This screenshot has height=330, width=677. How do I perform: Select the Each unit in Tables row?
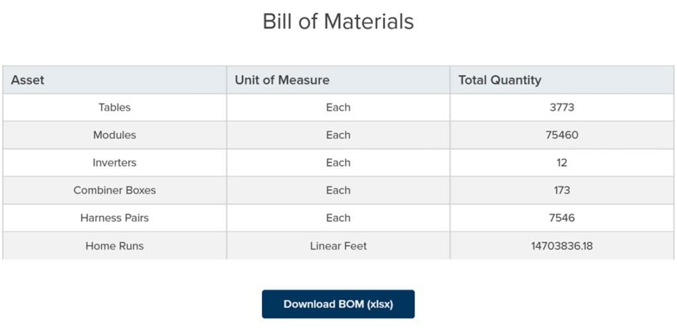pos(338,108)
